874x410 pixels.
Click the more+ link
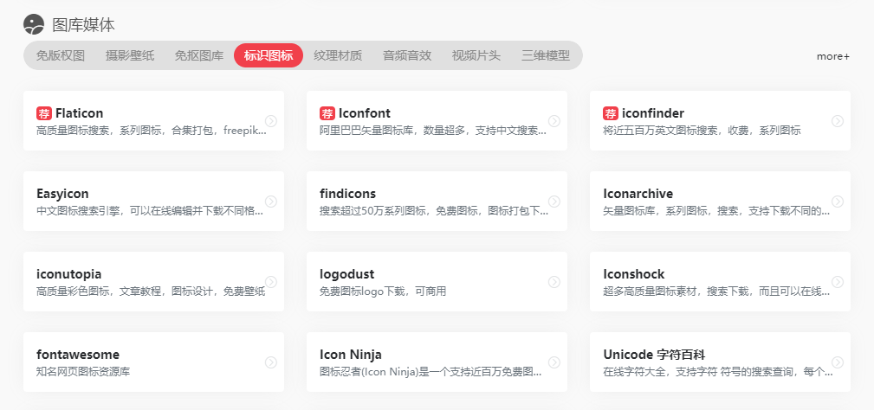point(832,56)
